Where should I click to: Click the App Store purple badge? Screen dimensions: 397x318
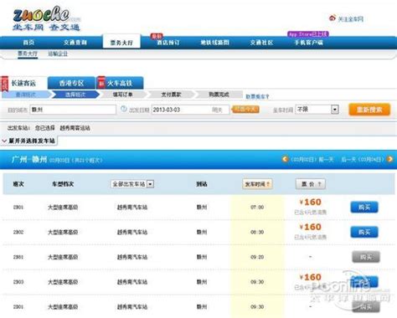point(308,34)
